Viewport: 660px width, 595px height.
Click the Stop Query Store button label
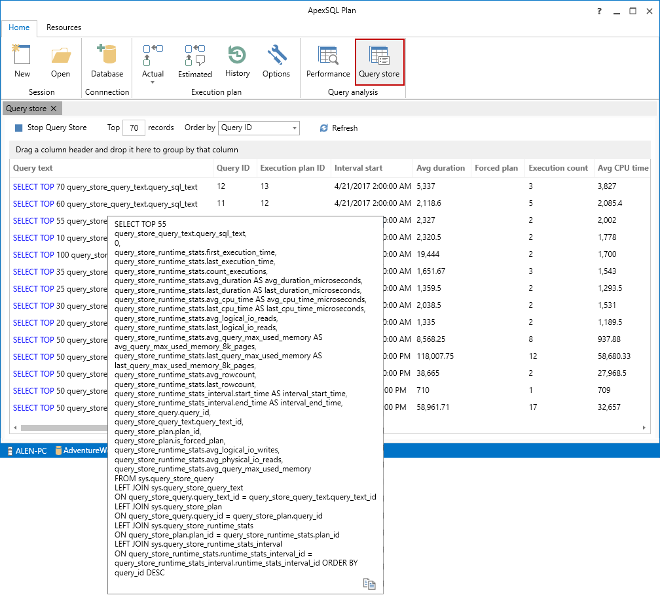click(57, 127)
